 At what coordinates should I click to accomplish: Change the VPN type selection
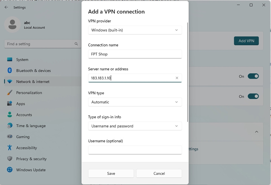click(x=135, y=102)
